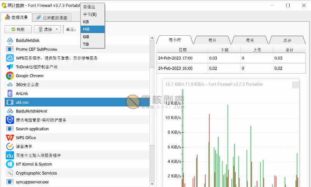This screenshot has width=311, height=187.
Task: Click the app list scrollbar up arrow
Action: (152, 38)
